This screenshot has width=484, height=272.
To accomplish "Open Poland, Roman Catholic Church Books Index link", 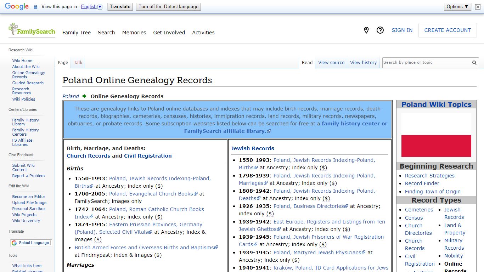I will (x=139, y=213).
